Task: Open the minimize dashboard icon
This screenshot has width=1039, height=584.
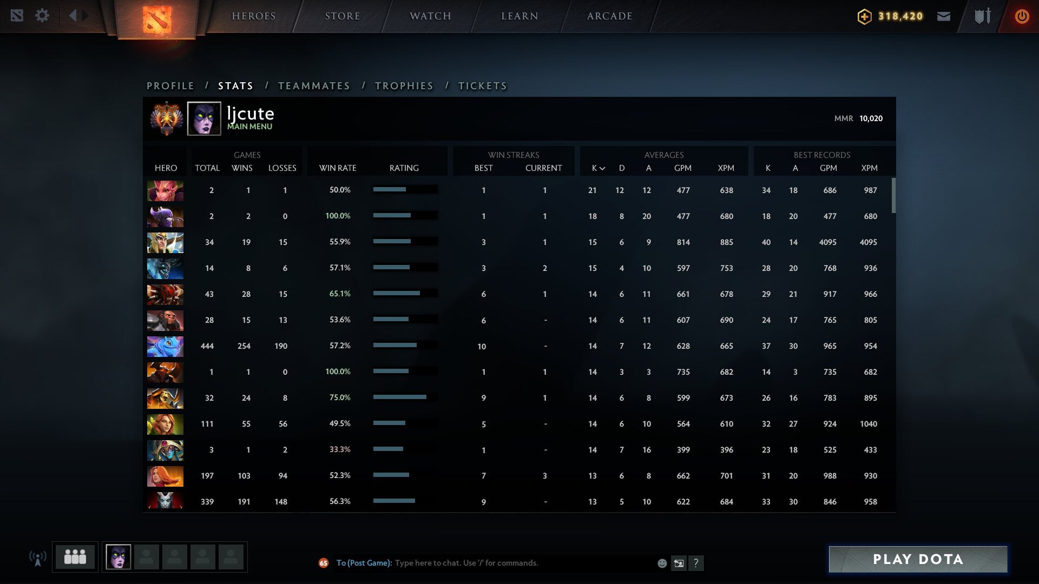Action: coord(17,16)
